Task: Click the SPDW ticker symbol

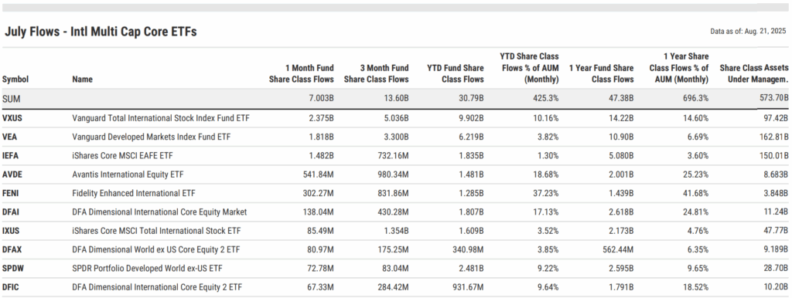Action: coord(13,268)
